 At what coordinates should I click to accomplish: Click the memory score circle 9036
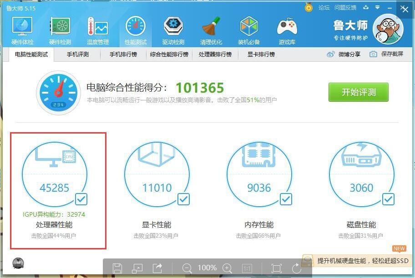(259, 174)
